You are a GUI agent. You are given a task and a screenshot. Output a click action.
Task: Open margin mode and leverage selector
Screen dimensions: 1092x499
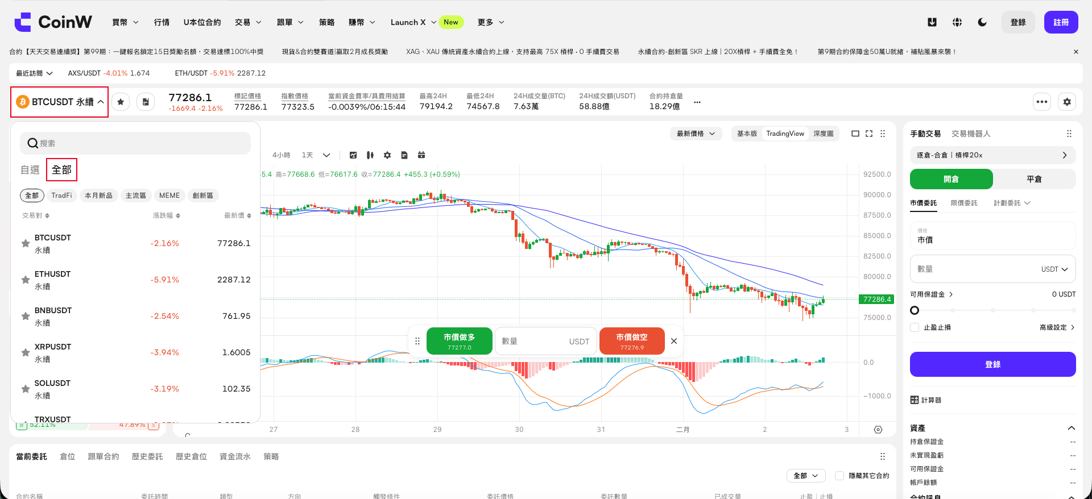[992, 155]
